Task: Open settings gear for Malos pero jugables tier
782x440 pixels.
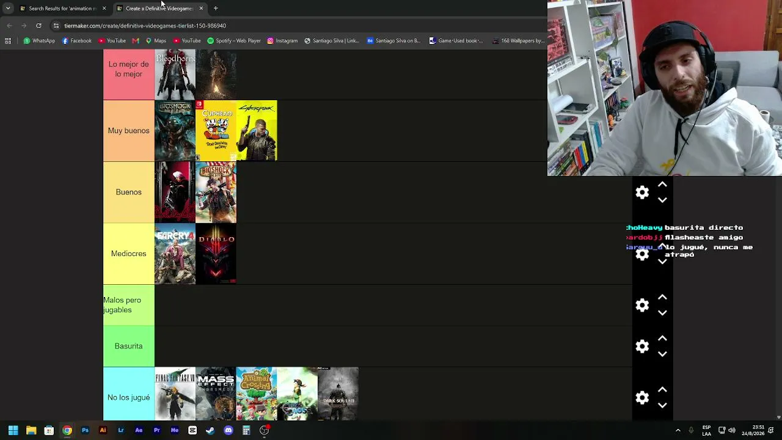Action: tap(642, 305)
